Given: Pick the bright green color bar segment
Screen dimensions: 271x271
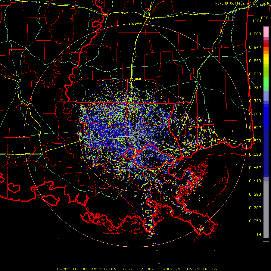Looking at the screenshot, I should pyautogui.click(x=266, y=82).
